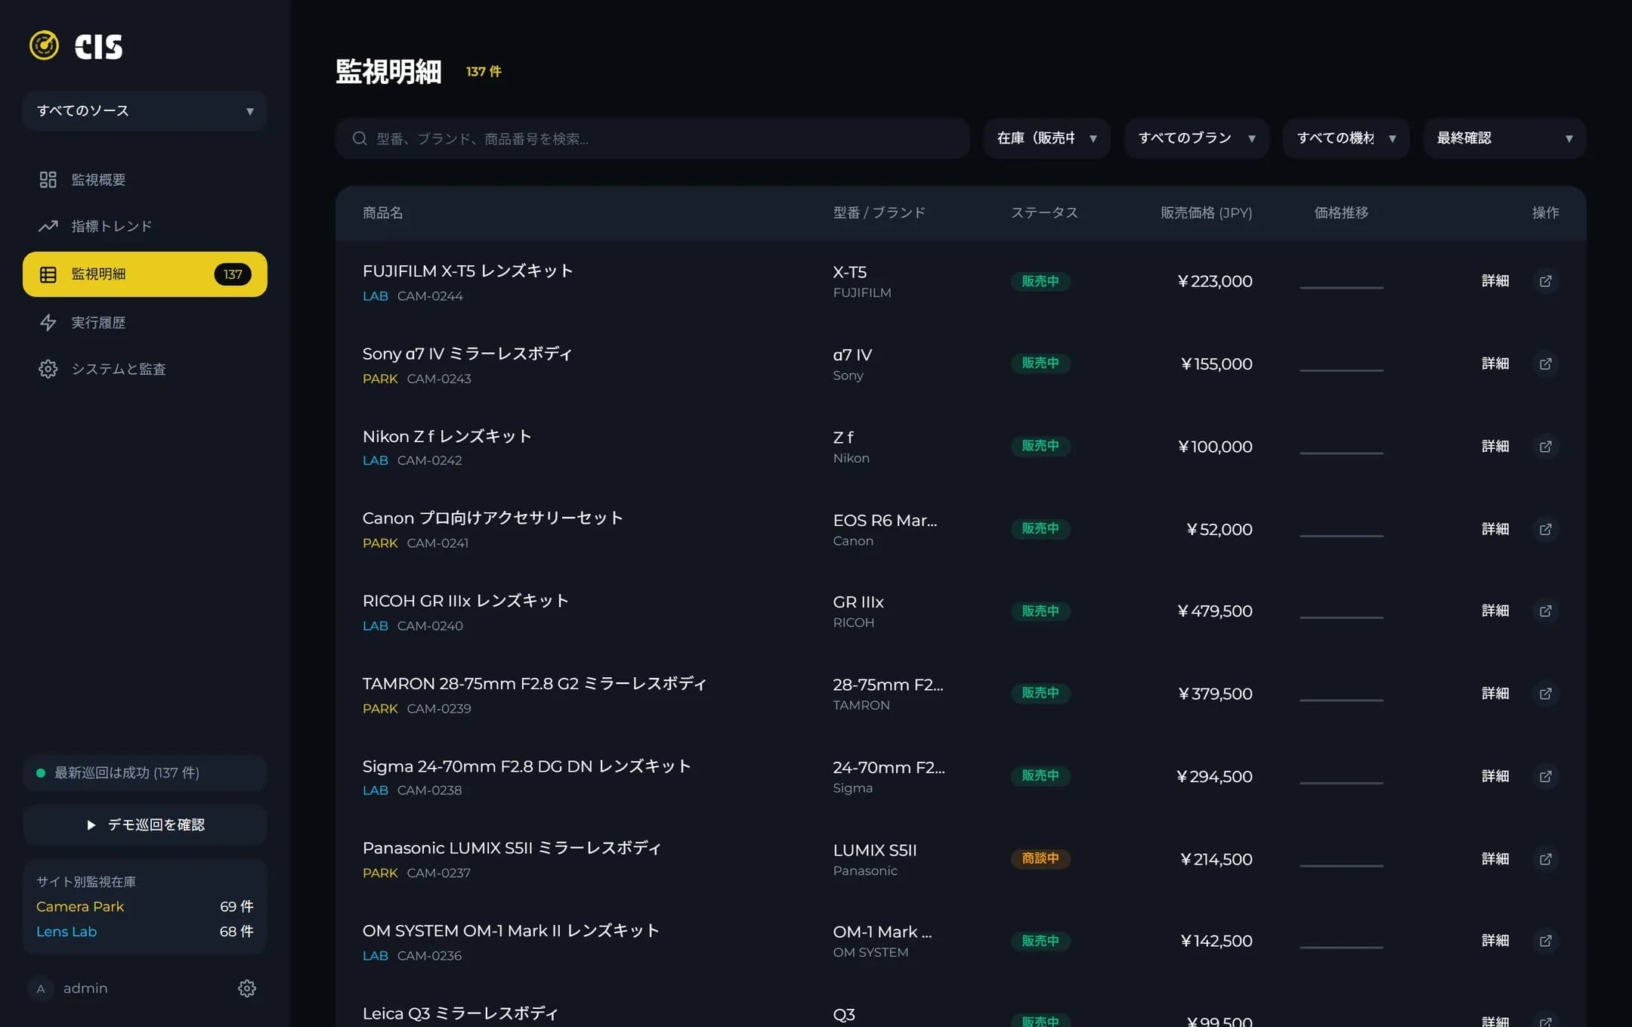Open external link for TAMRON 28-75mm
Viewport: 1632px width, 1027px height.
1546,694
